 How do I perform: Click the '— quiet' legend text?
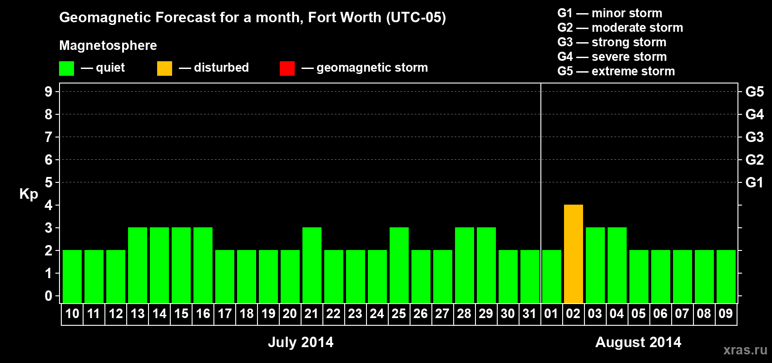(103, 68)
